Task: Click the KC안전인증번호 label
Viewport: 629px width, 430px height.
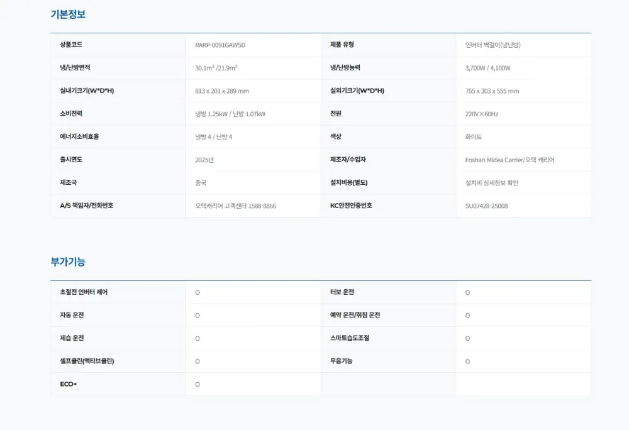Action: (351, 206)
